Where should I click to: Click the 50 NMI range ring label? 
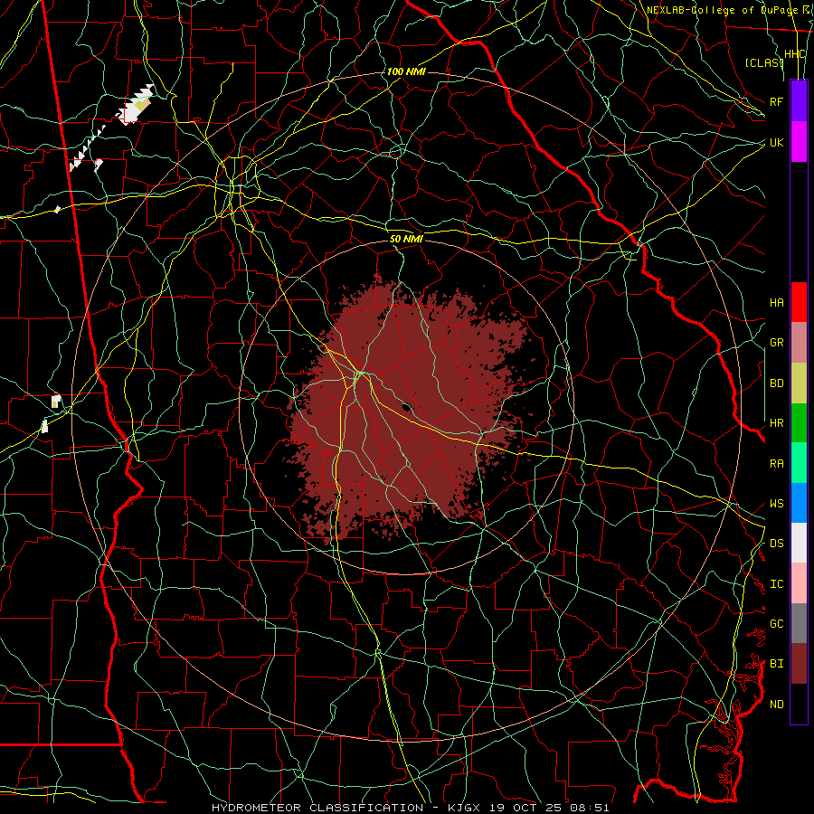(x=406, y=239)
